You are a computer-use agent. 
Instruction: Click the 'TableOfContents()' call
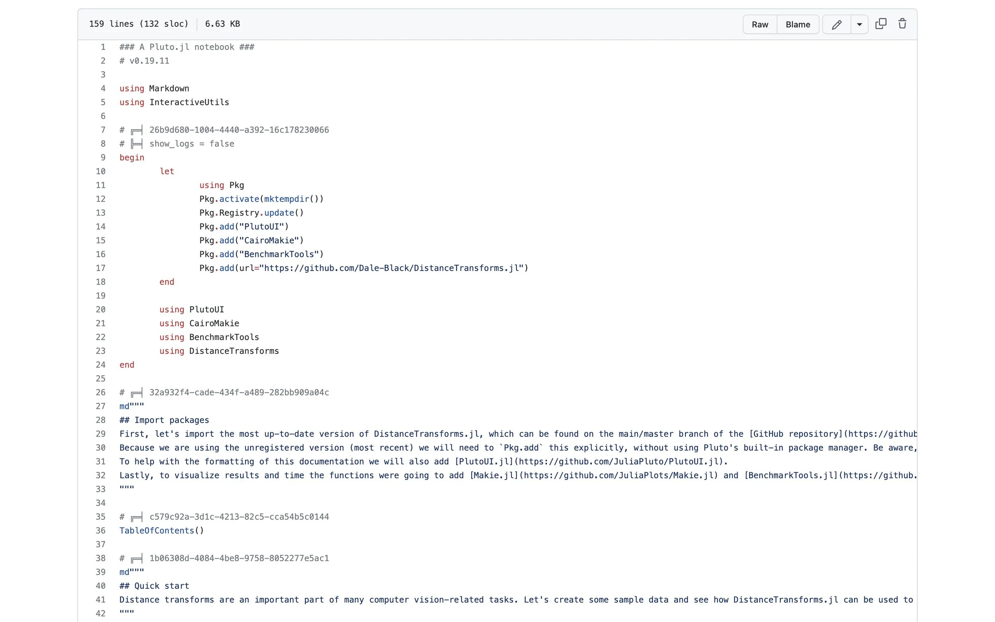click(x=162, y=531)
